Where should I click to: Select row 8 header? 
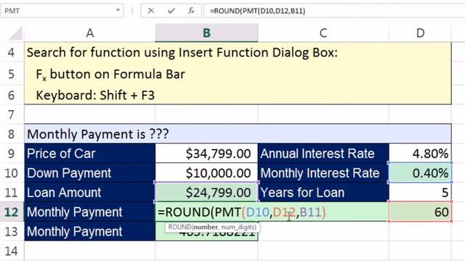[12, 134]
